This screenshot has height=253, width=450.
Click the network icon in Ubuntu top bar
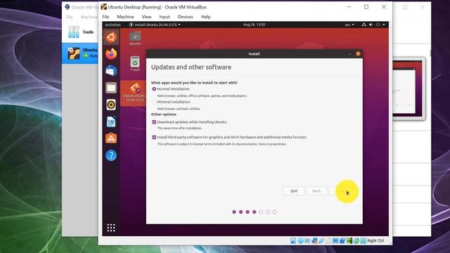click(364, 25)
